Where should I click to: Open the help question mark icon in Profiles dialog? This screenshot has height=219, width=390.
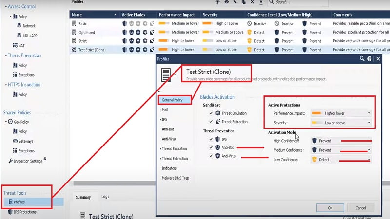tap(370, 59)
